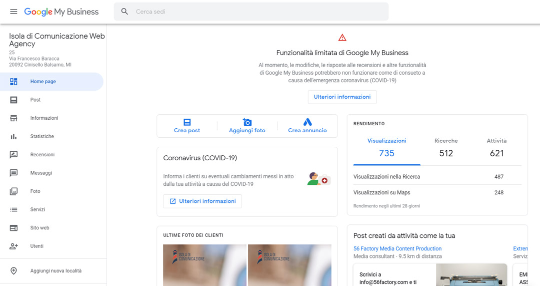The image size is (540, 286).
Task: Click the Utenti add-person icon
Action: tap(13, 246)
